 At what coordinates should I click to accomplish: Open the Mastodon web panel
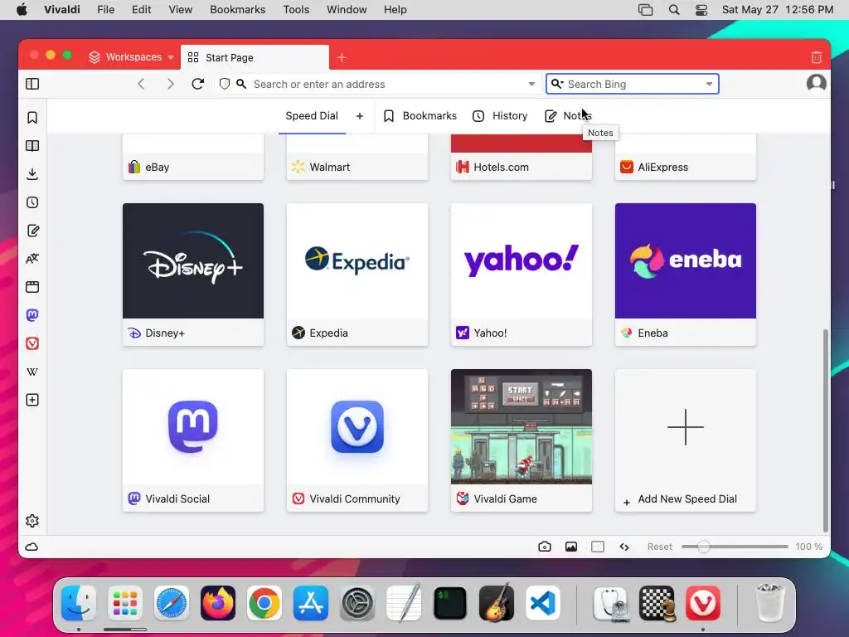click(x=32, y=314)
